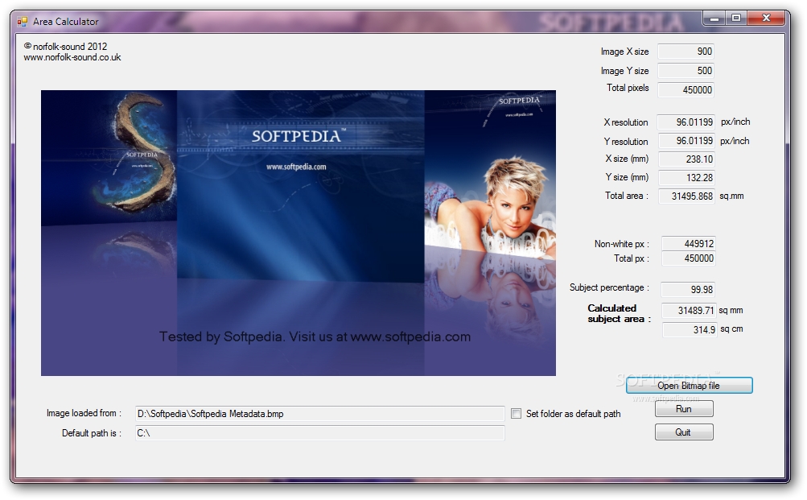Close the Area Calculator window
The image size is (807, 500).
(766, 19)
